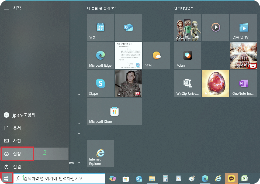Viewport: 260px width, 184px height.
Task: Open 설정 settings
Action: coord(34,154)
